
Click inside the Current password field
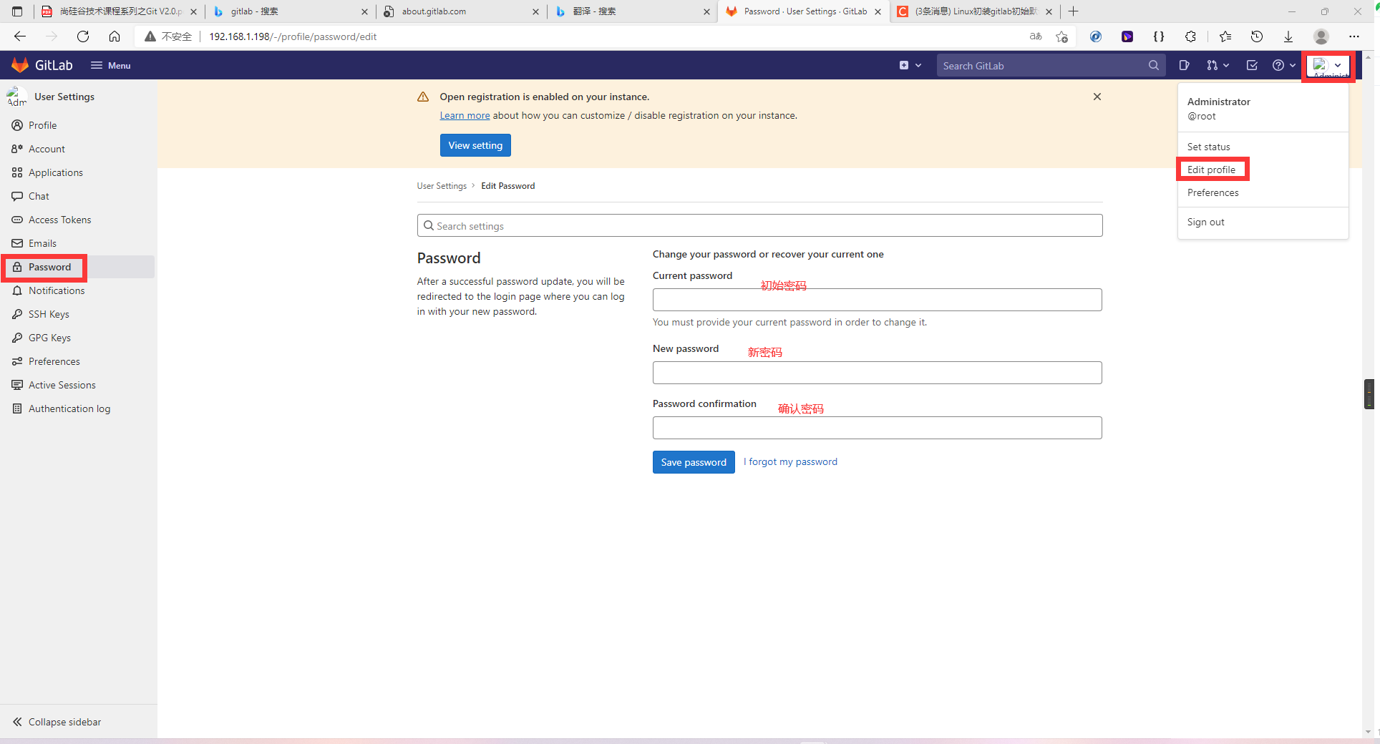click(x=876, y=299)
